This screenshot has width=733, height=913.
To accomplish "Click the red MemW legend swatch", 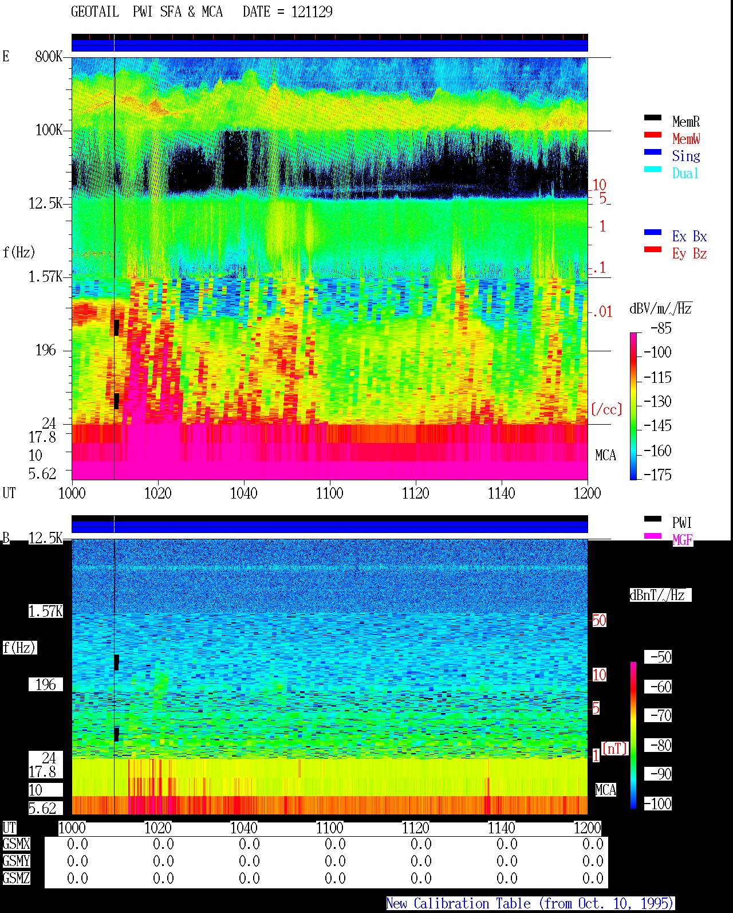I will [x=653, y=135].
